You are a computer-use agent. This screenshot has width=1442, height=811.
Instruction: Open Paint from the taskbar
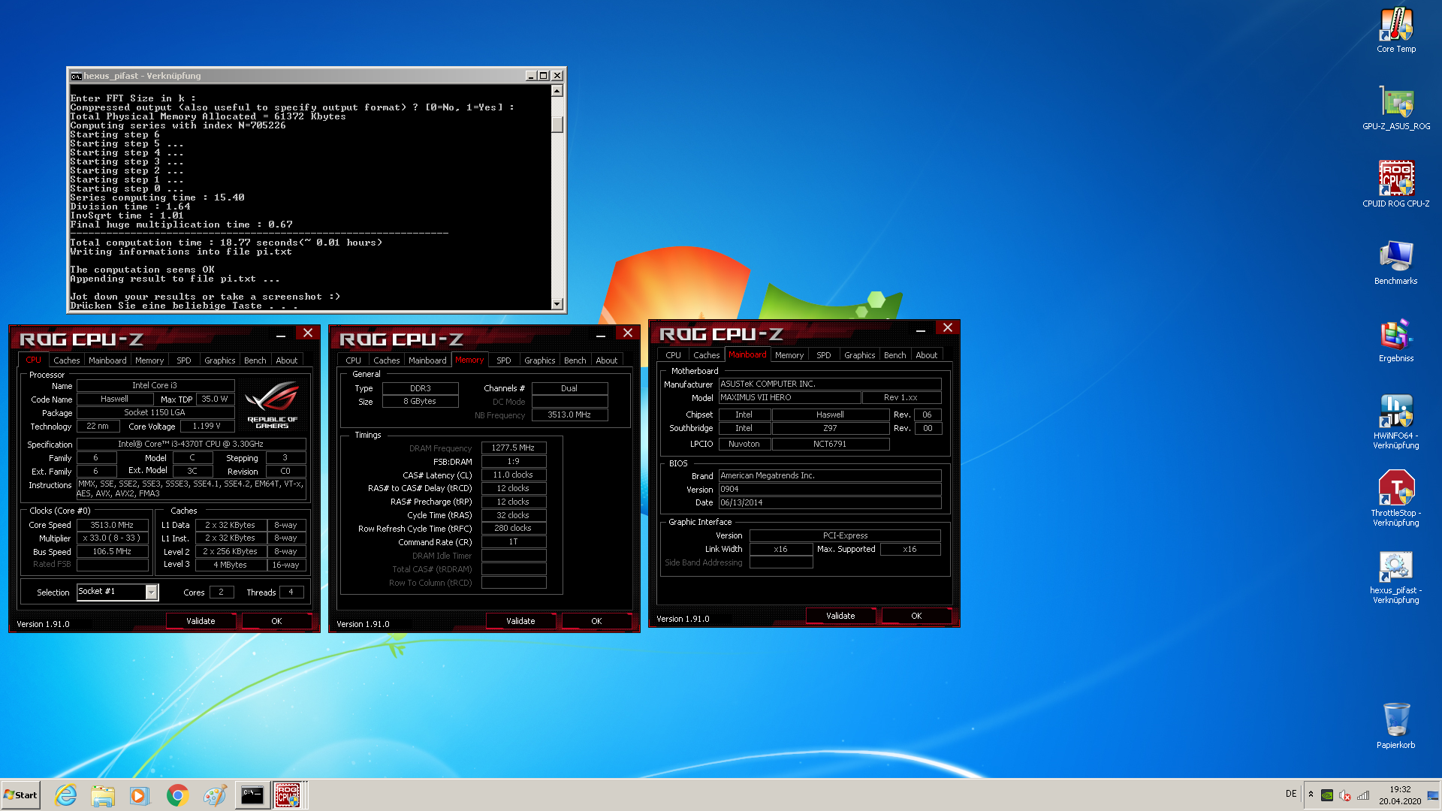(215, 794)
